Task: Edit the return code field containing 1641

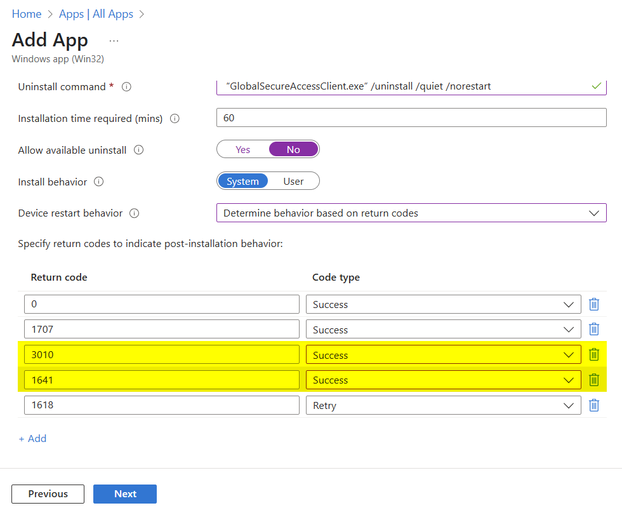Action: [x=162, y=380]
